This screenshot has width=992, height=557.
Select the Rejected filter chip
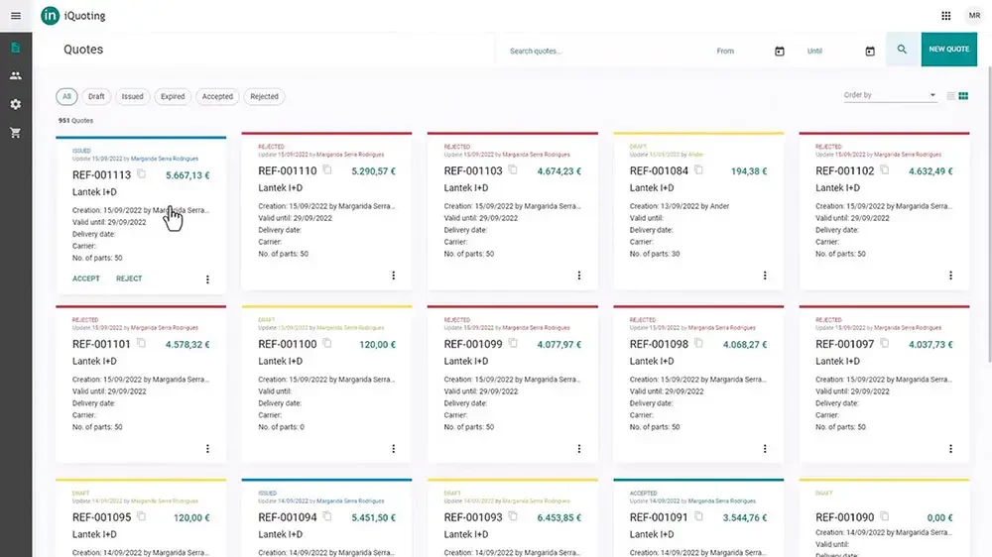[265, 97]
